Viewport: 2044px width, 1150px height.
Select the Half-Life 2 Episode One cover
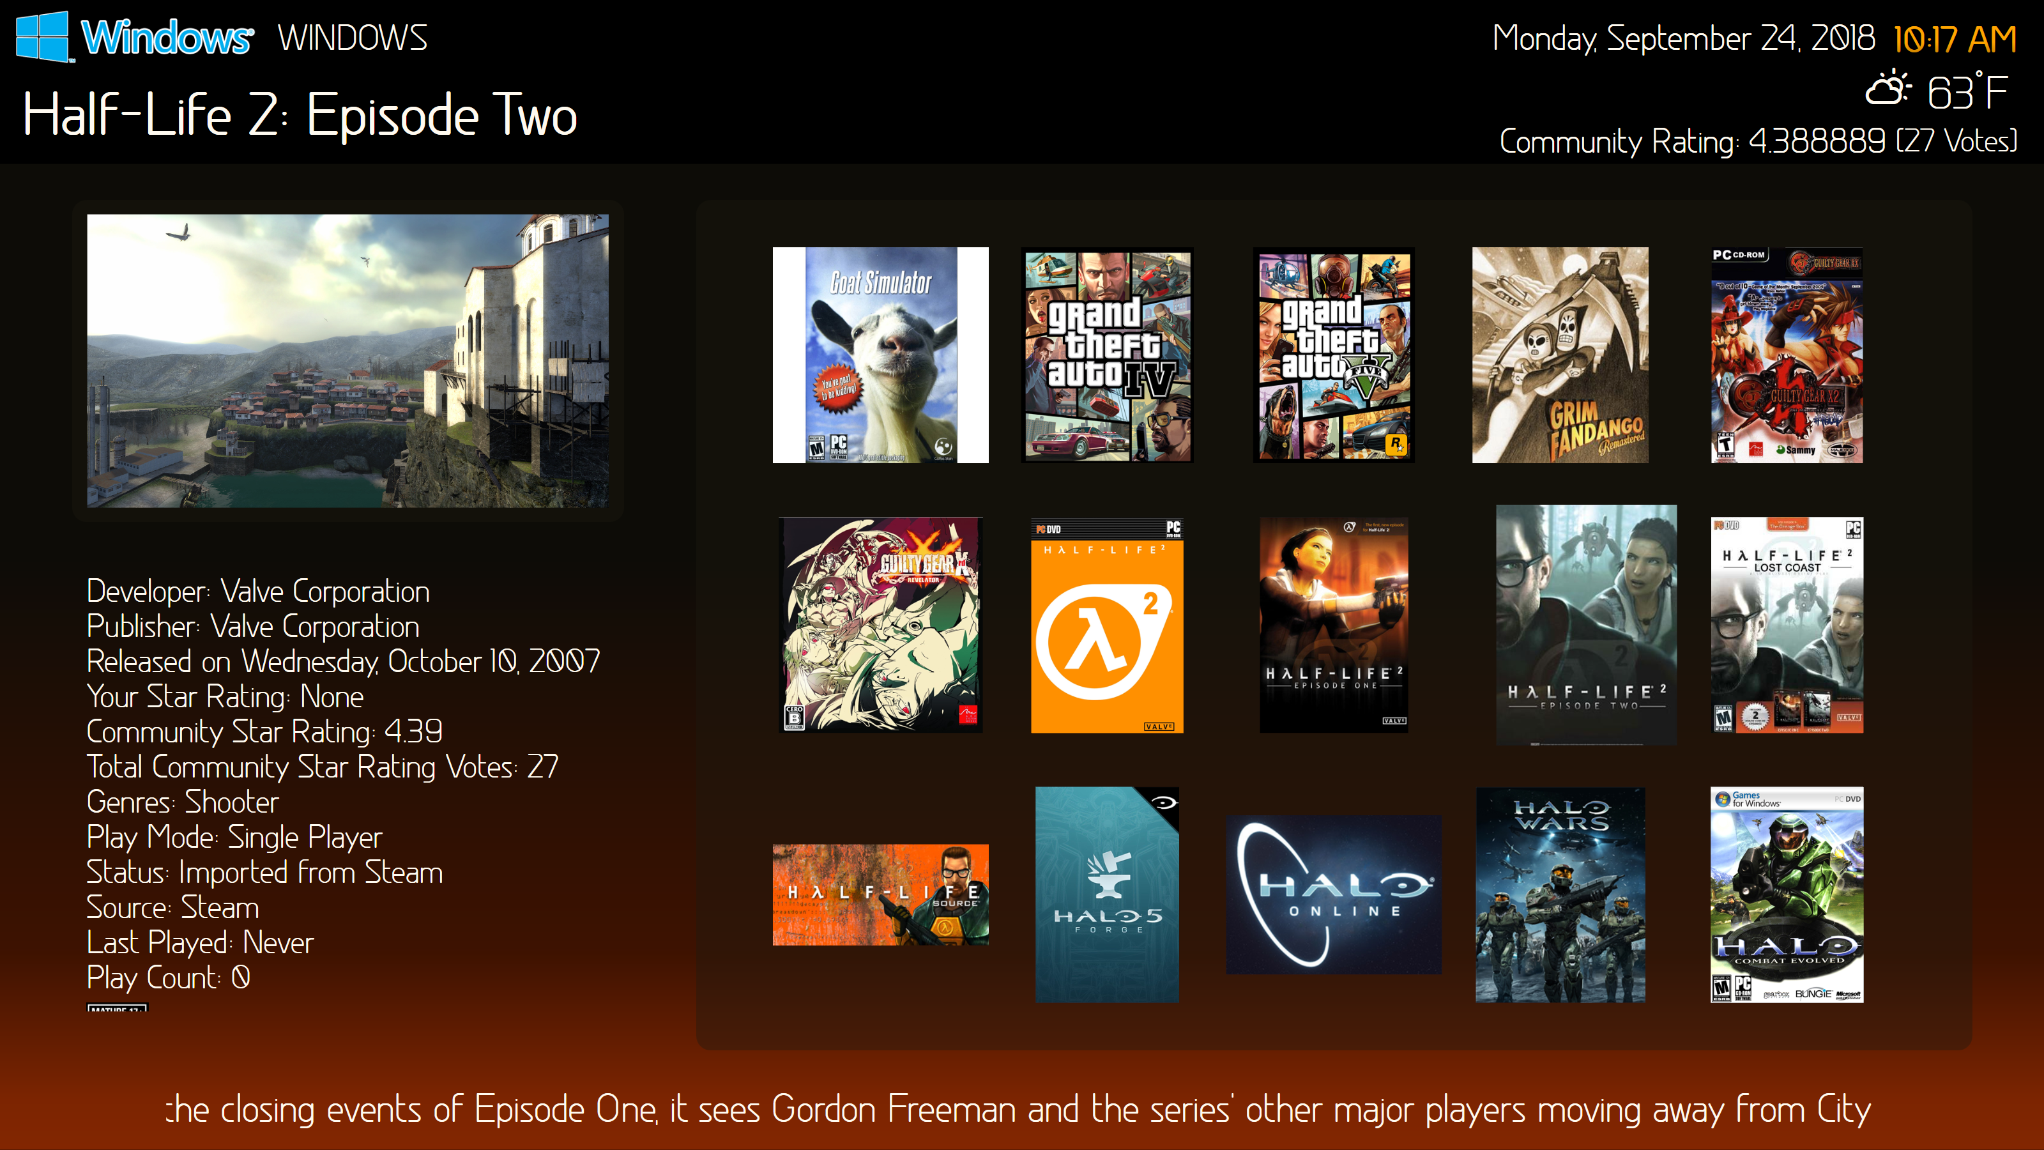(x=1334, y=625)
